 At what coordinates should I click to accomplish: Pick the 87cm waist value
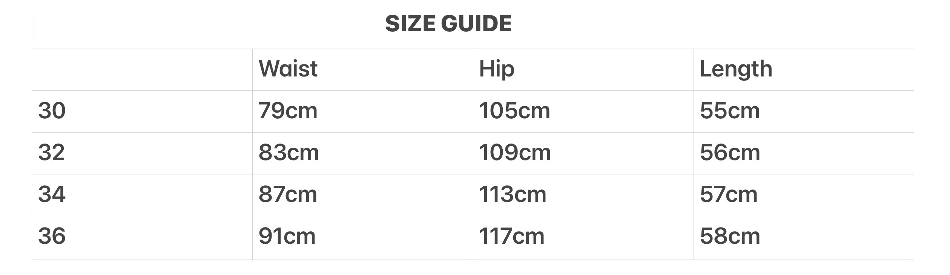click(x=288, y=194)
